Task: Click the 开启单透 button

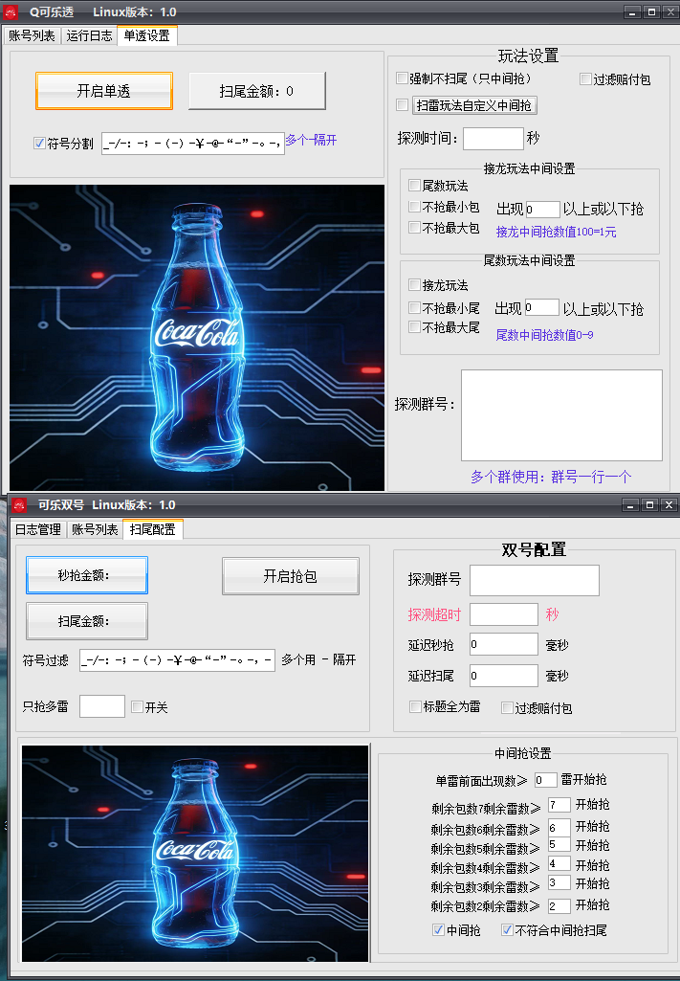Action: 103,91
